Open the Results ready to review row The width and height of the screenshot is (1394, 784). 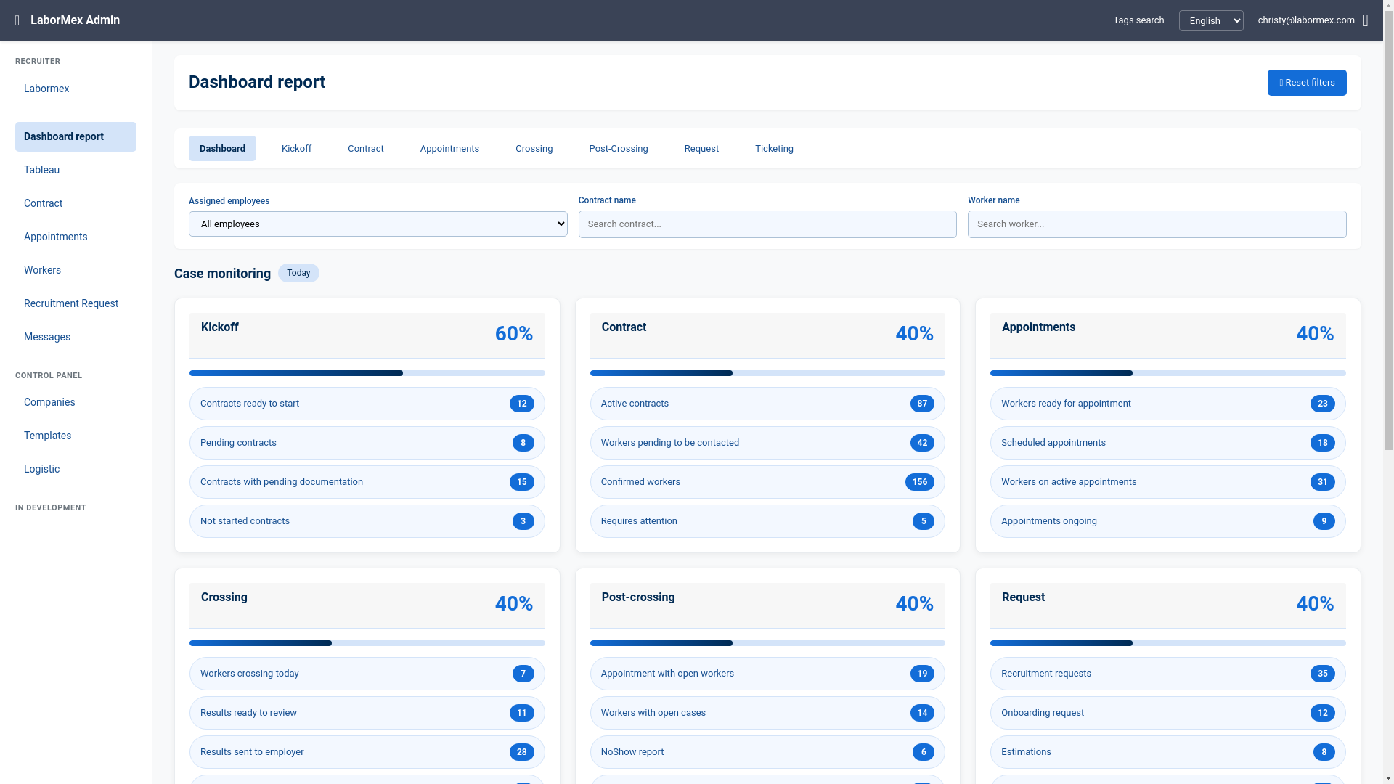pyautogui.click(x=367, y=713)
